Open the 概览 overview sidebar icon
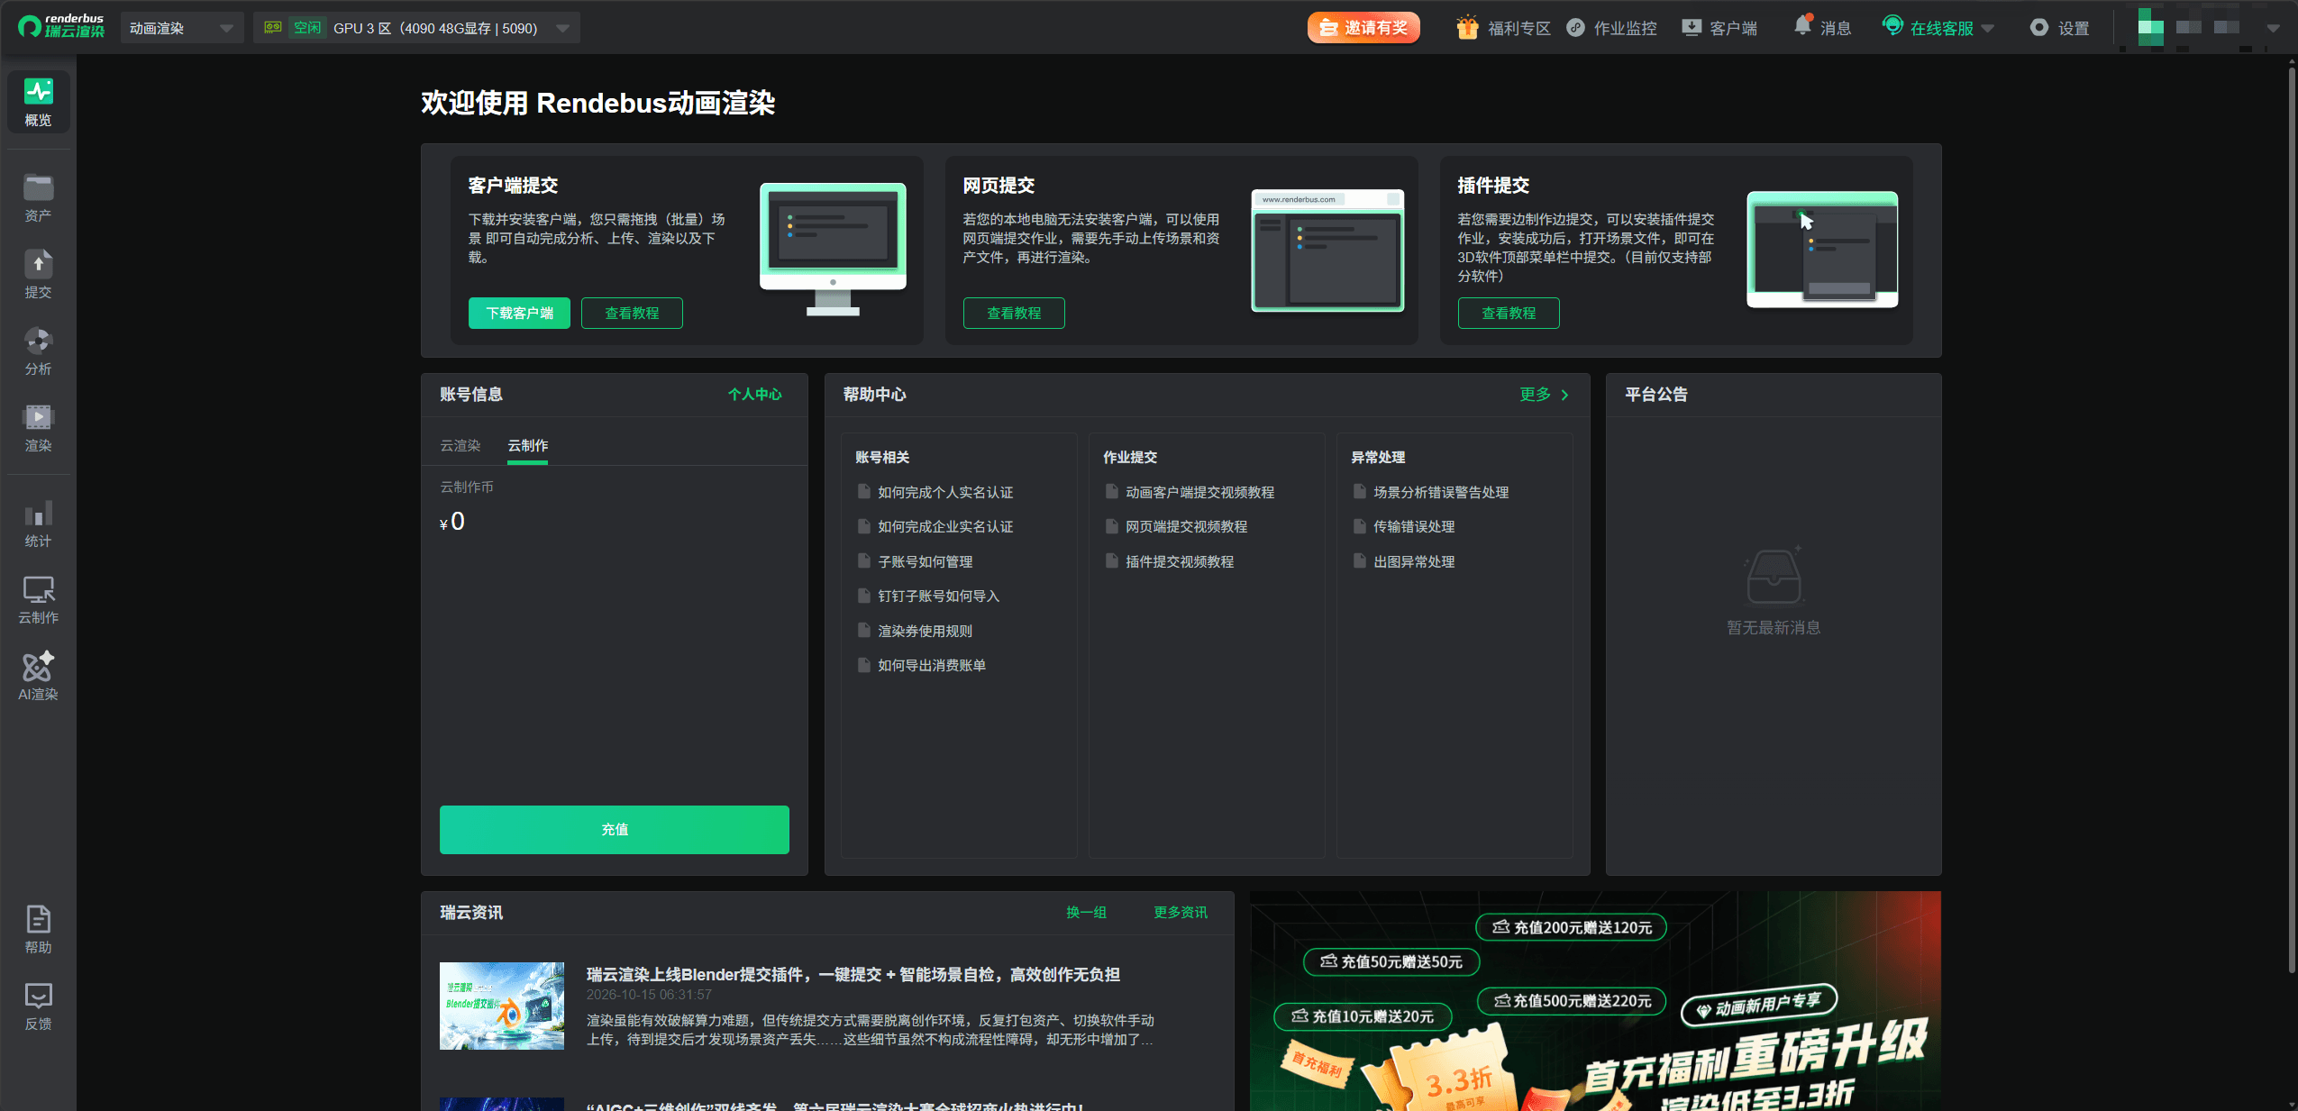 click(38, 102)
